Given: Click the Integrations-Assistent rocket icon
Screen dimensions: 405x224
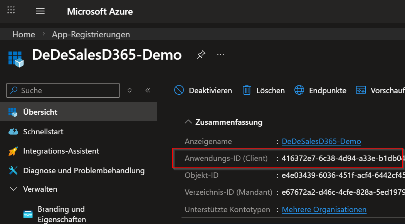Looking at the screenshot, I should [x=13, y=151].
